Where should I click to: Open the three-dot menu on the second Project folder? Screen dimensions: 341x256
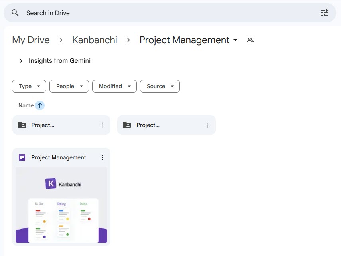(207, 125)
